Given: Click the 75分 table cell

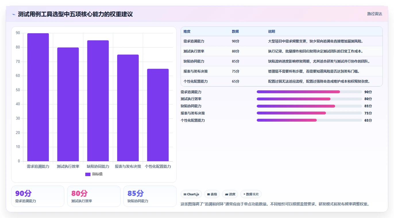Looking at the screenshot, I should (x=235, y=71).
